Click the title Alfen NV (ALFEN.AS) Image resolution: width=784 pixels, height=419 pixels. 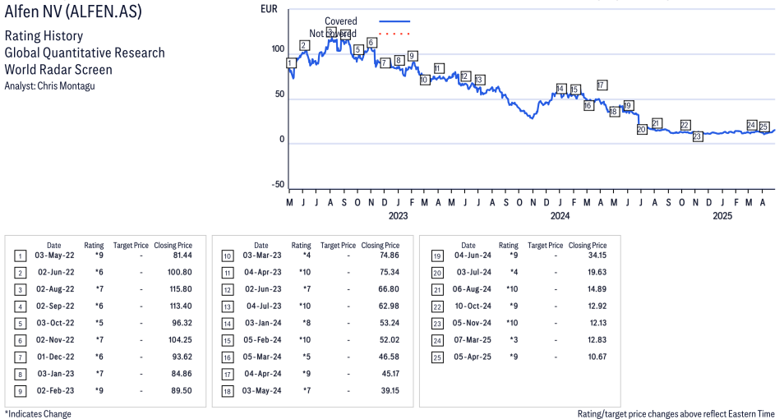pyautogui.click(x=73, y=11)
